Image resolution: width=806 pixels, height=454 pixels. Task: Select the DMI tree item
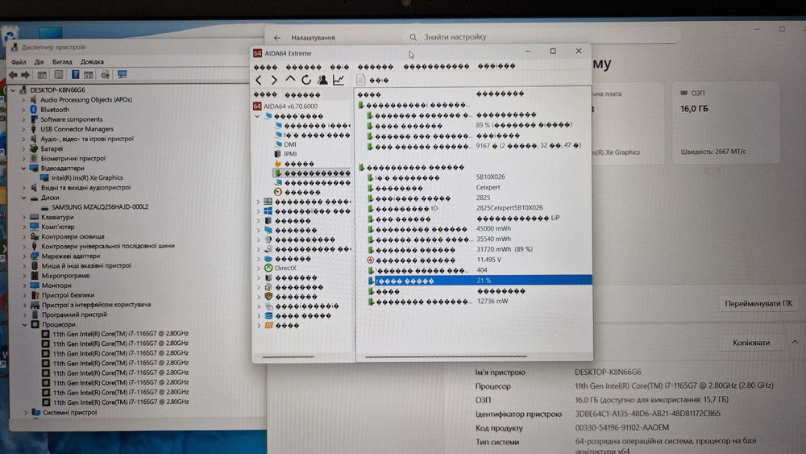290,144
